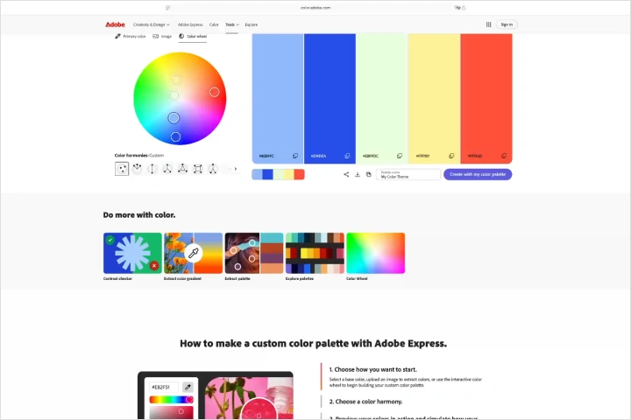Select the harmony icon right of the square

[213, 169]
